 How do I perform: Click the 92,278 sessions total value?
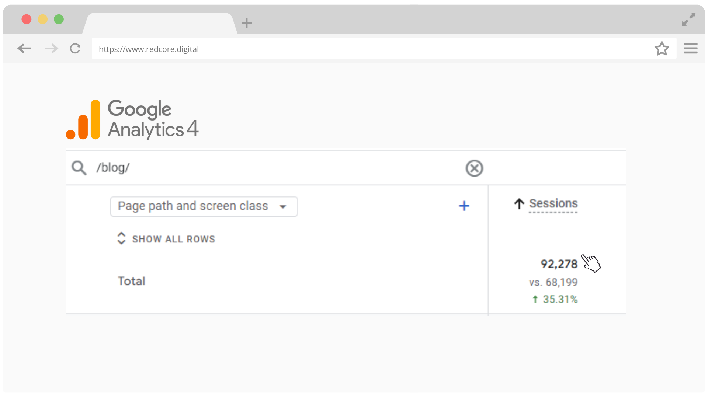pos(559,264)
